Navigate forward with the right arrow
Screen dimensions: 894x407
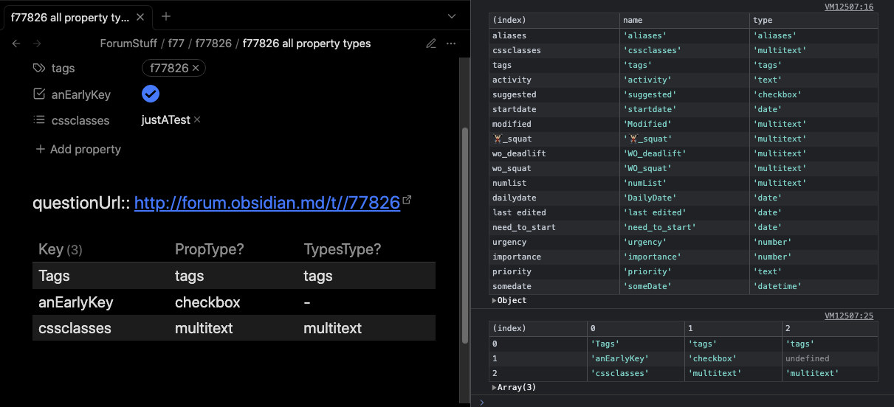pos(37,44)
